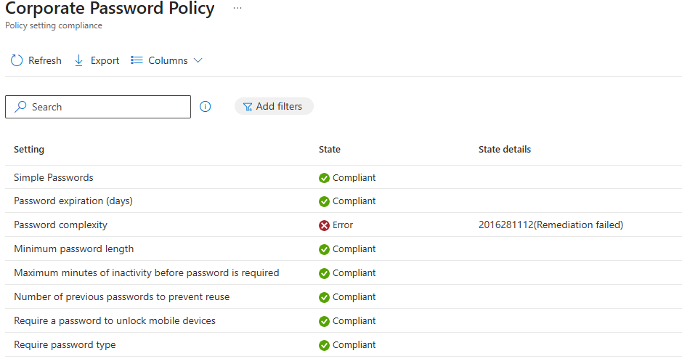The image size is (682, 364).
Task: Sort by the Setting column header
Action: click(29, 150)
